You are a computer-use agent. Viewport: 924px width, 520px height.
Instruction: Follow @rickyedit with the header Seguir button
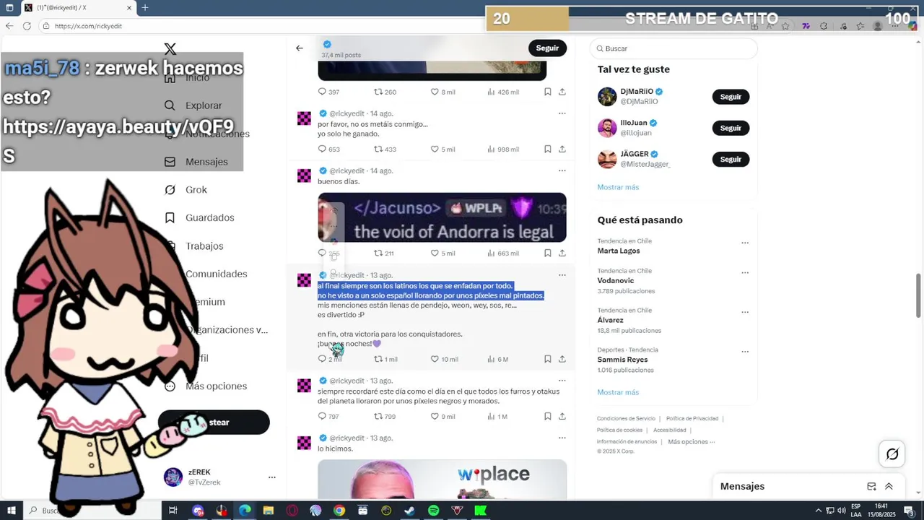547,48
